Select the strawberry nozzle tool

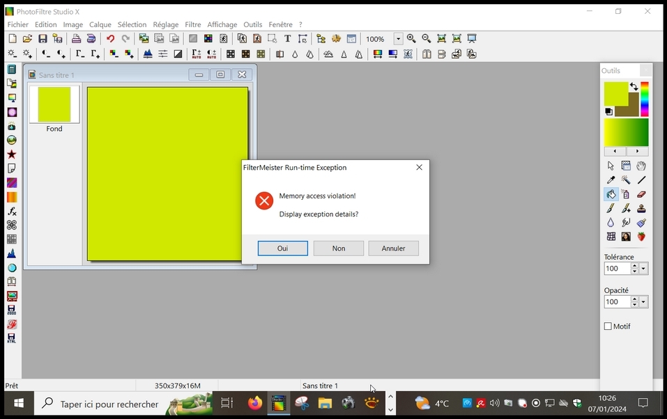tap(641, 236)
